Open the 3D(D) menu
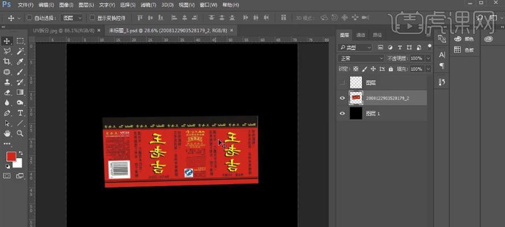 coord(167,5)
